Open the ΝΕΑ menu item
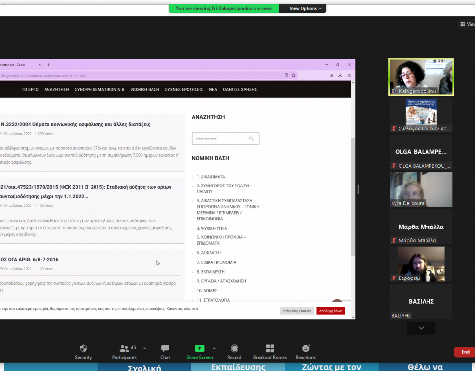 pyautogui.click(x=213, y=90)
